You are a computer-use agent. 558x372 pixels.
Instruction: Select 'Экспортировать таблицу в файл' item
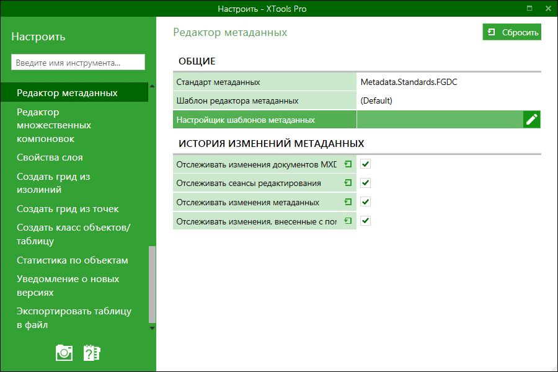74,318
